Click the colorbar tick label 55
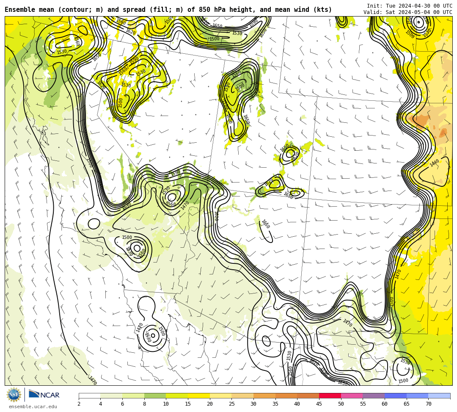The width and height of the screenshot is (457, 412). click(x=363, y=404)
